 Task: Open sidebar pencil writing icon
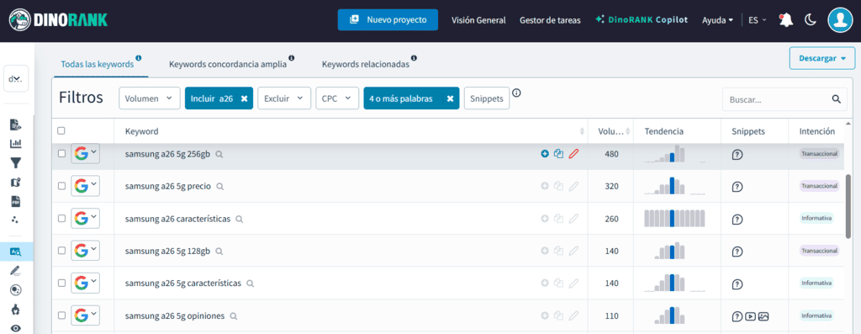tap(16, 270)
